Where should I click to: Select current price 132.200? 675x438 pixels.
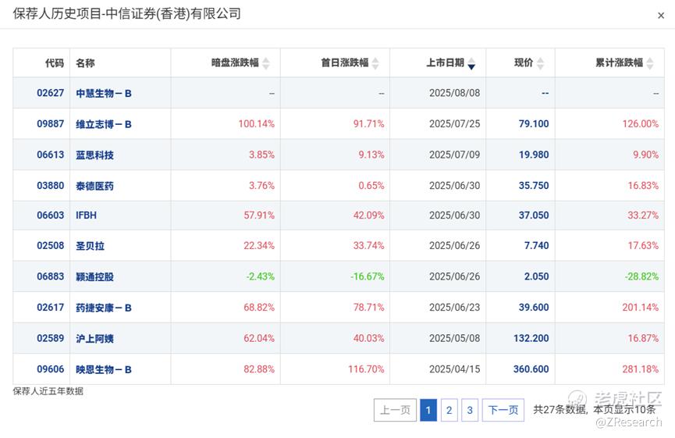click(x=531, y=338)
